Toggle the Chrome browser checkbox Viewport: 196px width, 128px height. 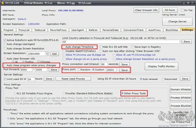coord(39,62)
